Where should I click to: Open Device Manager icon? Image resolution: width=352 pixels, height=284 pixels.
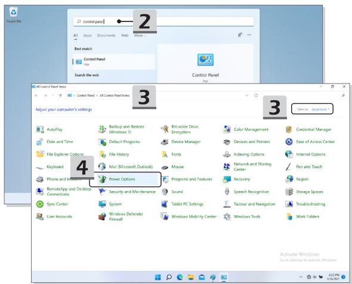[165, 142]
